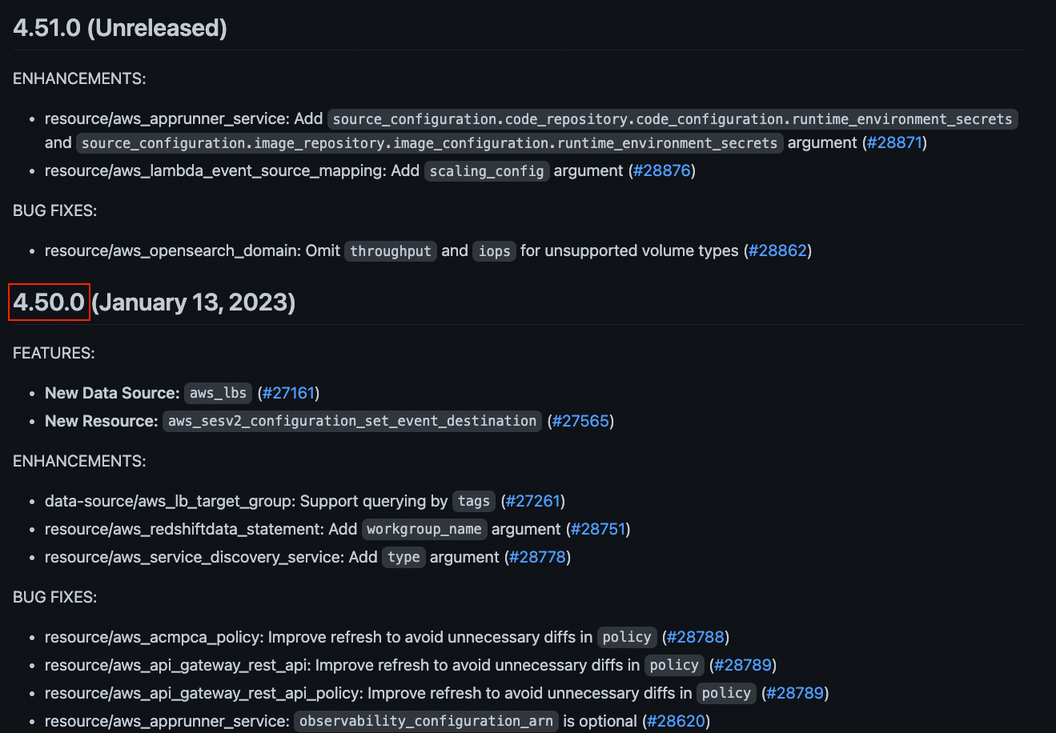Open pull request link #27565
The width and height of the screenshot is (1056, 733).
point(581,422)
